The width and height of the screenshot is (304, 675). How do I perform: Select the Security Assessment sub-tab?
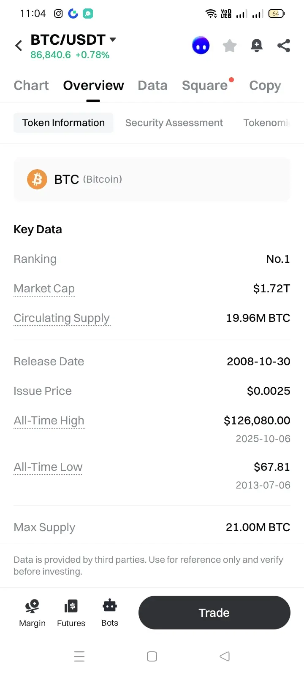pos(174,123)
